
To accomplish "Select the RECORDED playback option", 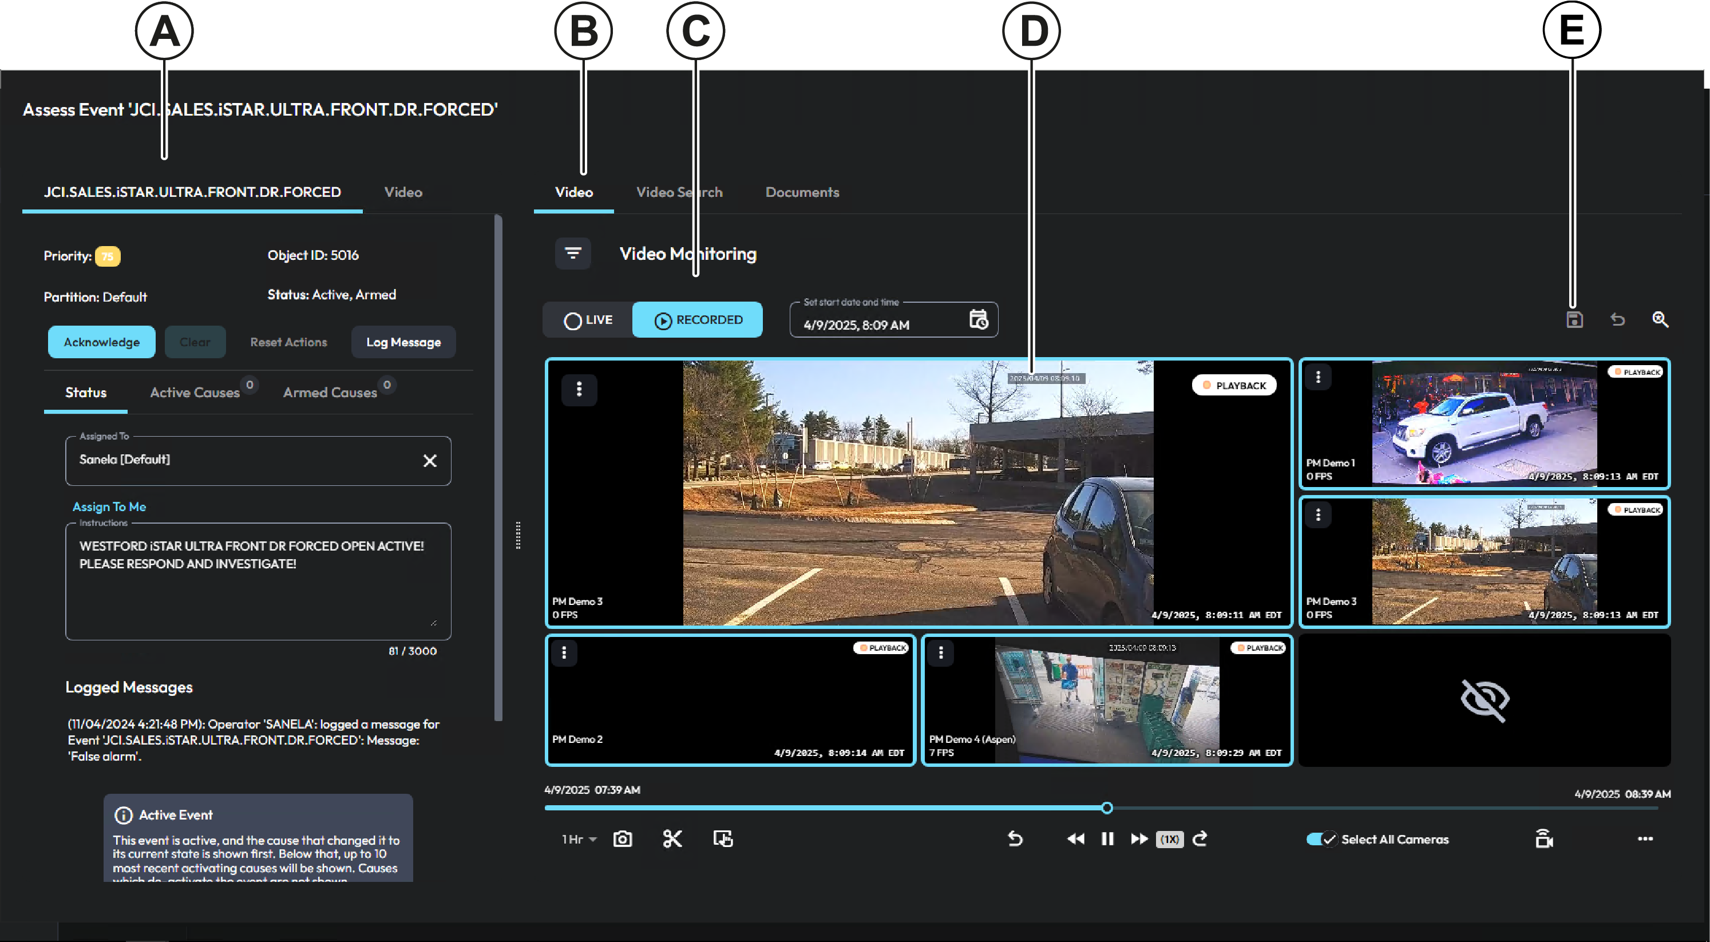I will point(697,319).
